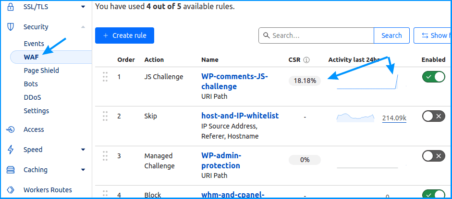
Task: Collapse the Security sidebar section
Action: (x=83, y=27)
